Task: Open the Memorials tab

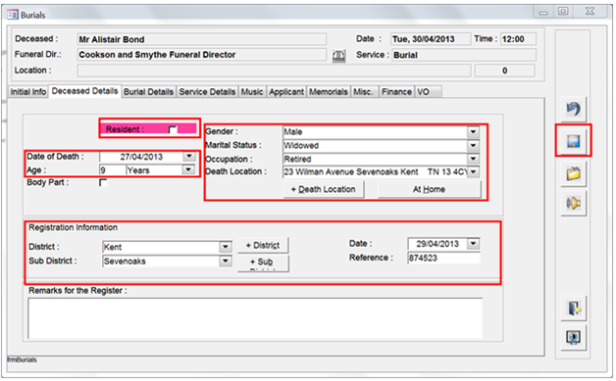Action: 329,92
